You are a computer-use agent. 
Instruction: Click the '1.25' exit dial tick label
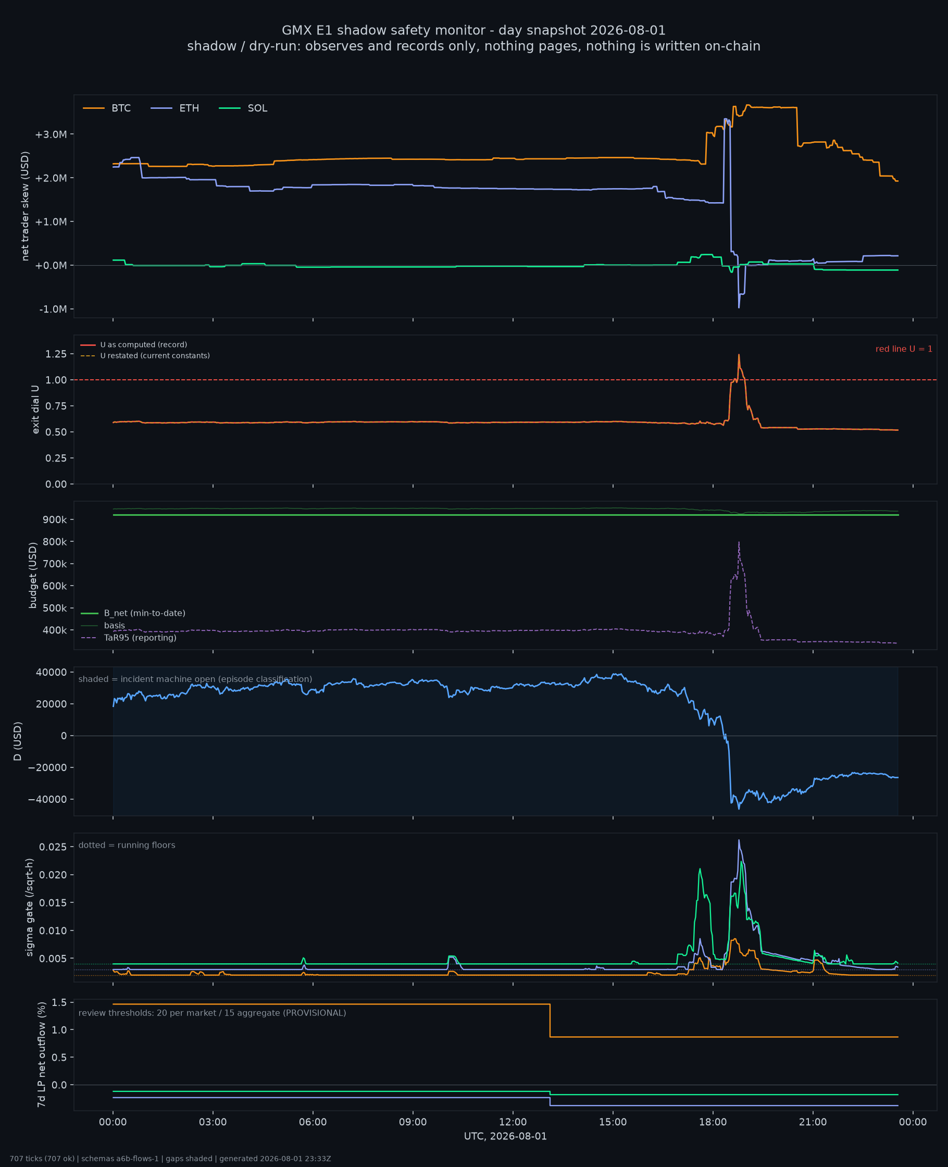(56, 354)
